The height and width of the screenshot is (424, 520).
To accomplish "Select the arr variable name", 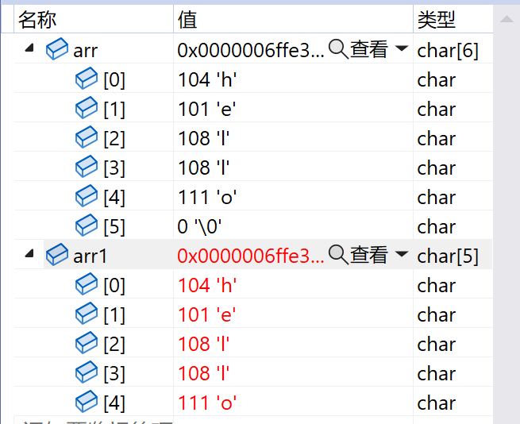I will click(x=85, y=51).
